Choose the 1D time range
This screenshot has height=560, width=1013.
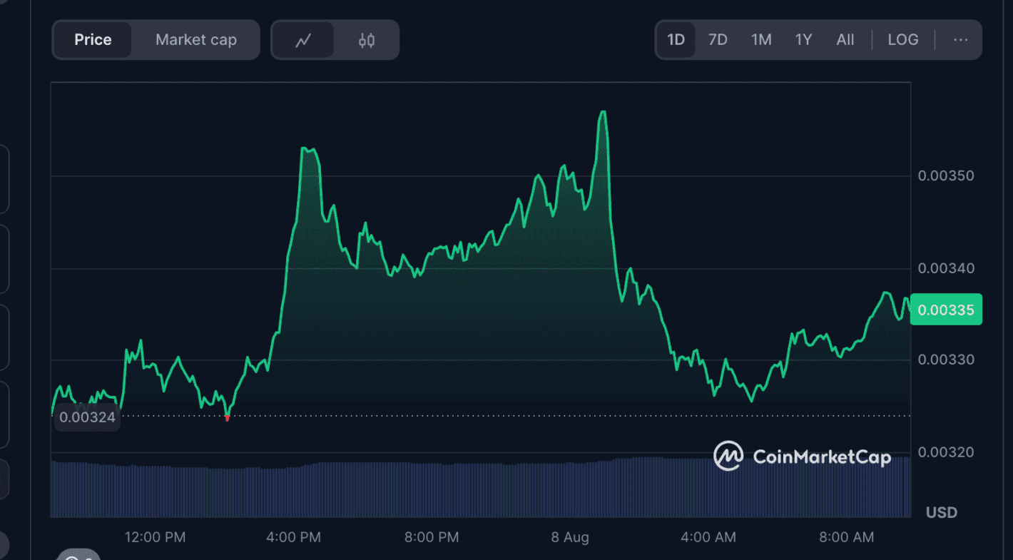pos(676,40)
